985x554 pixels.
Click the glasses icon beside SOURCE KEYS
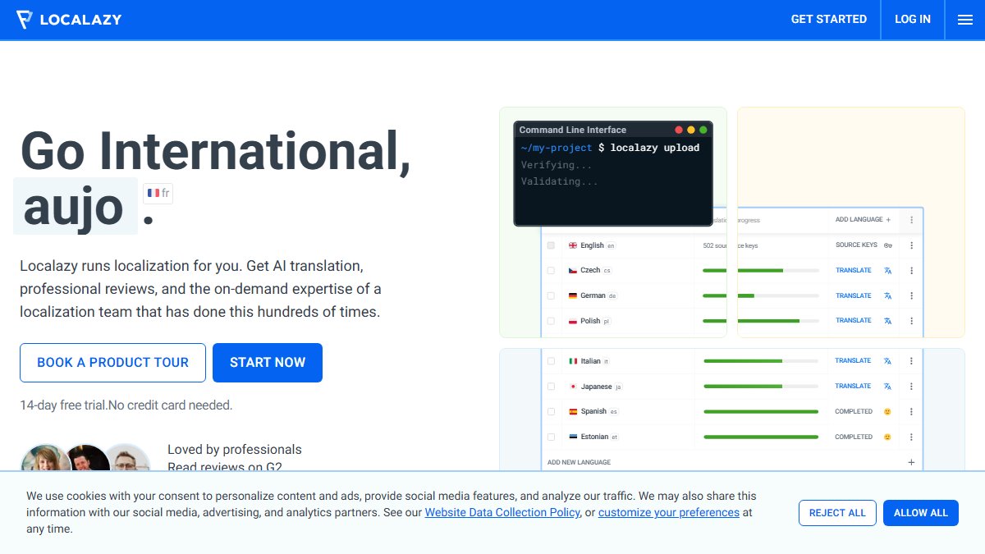pos(887,245)
